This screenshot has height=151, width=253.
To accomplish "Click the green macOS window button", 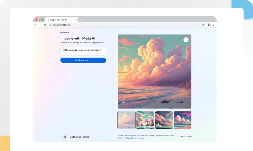I will (x=42, y=20).
